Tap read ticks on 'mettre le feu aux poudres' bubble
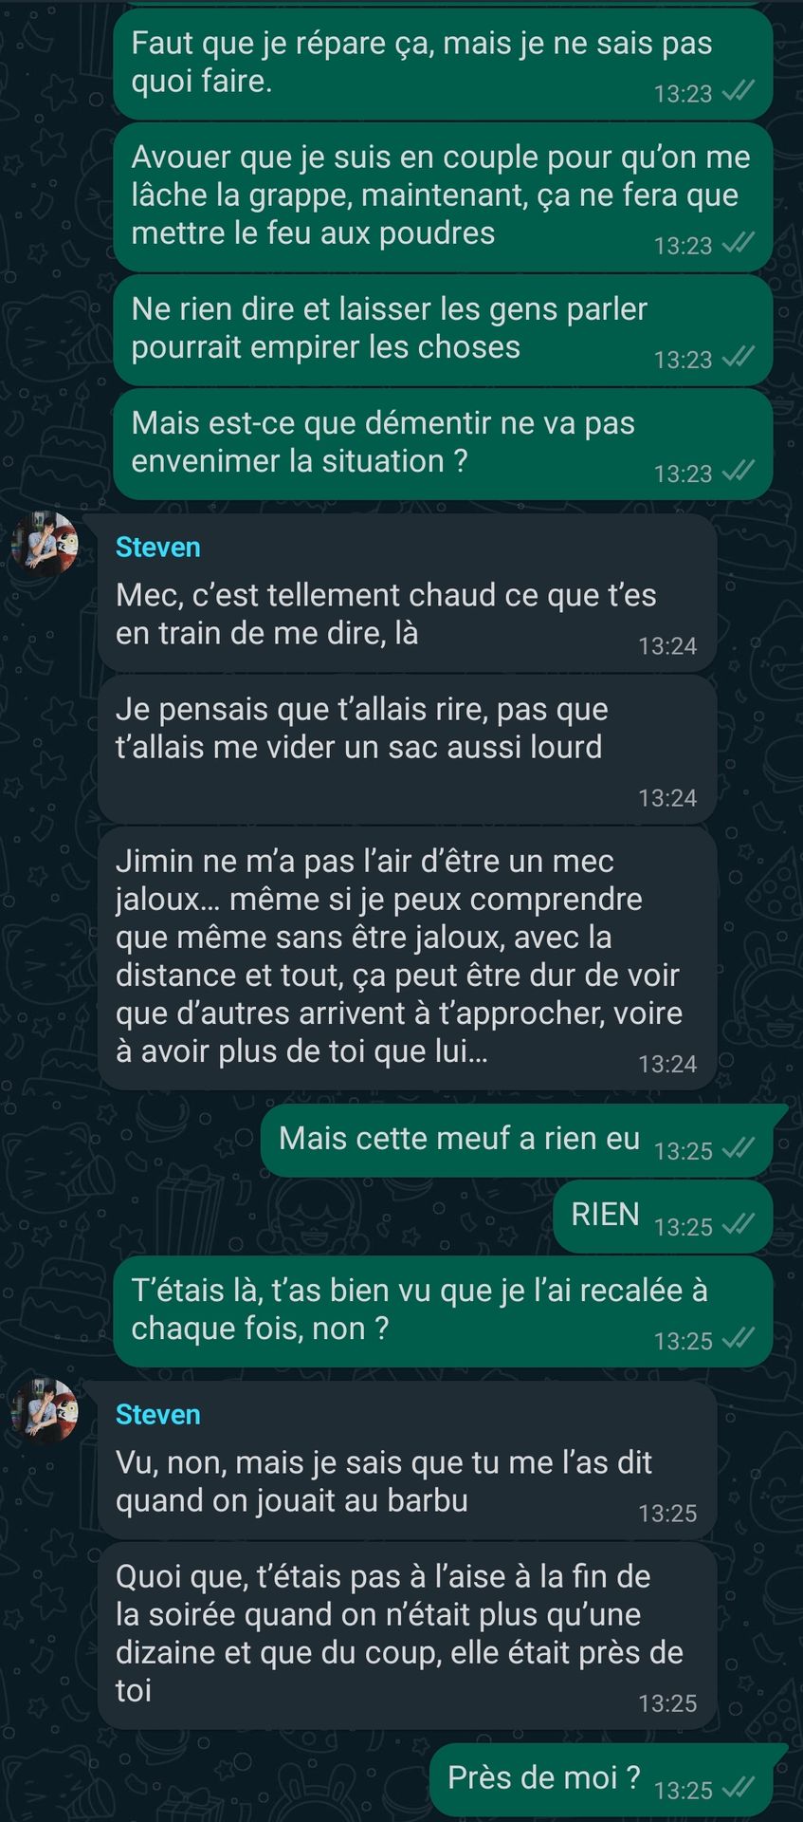The image size is (803, 1822). coord(739,244)
